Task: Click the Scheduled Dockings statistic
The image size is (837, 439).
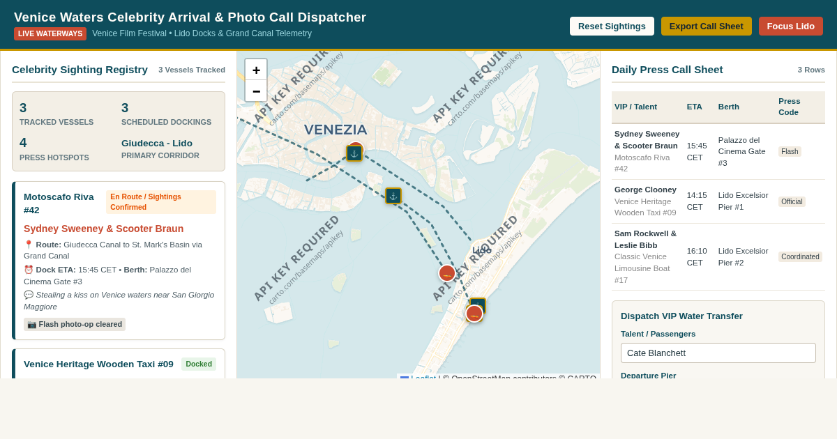Action: pos(166,114)
